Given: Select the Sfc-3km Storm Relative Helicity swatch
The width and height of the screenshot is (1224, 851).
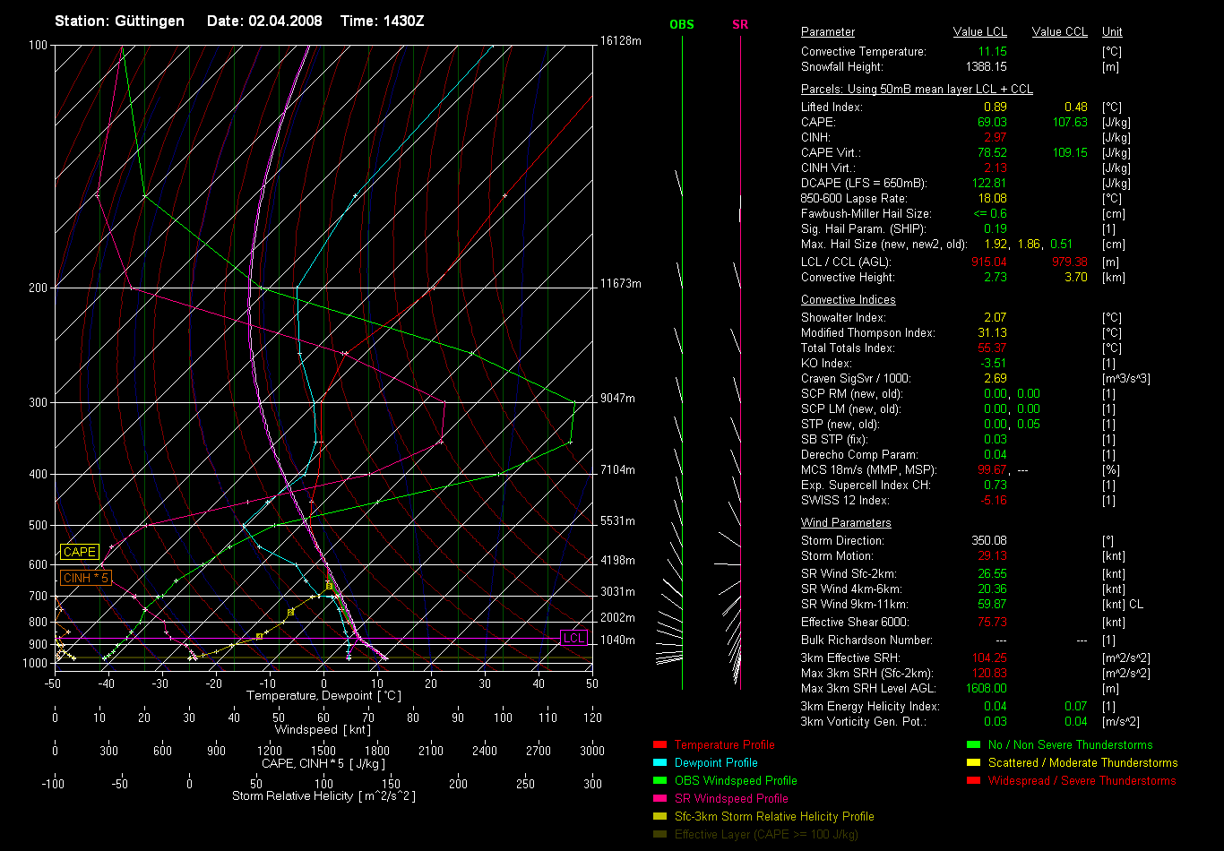Looking at the screenshot, I should pyautogui.click(x=660, y=817).
